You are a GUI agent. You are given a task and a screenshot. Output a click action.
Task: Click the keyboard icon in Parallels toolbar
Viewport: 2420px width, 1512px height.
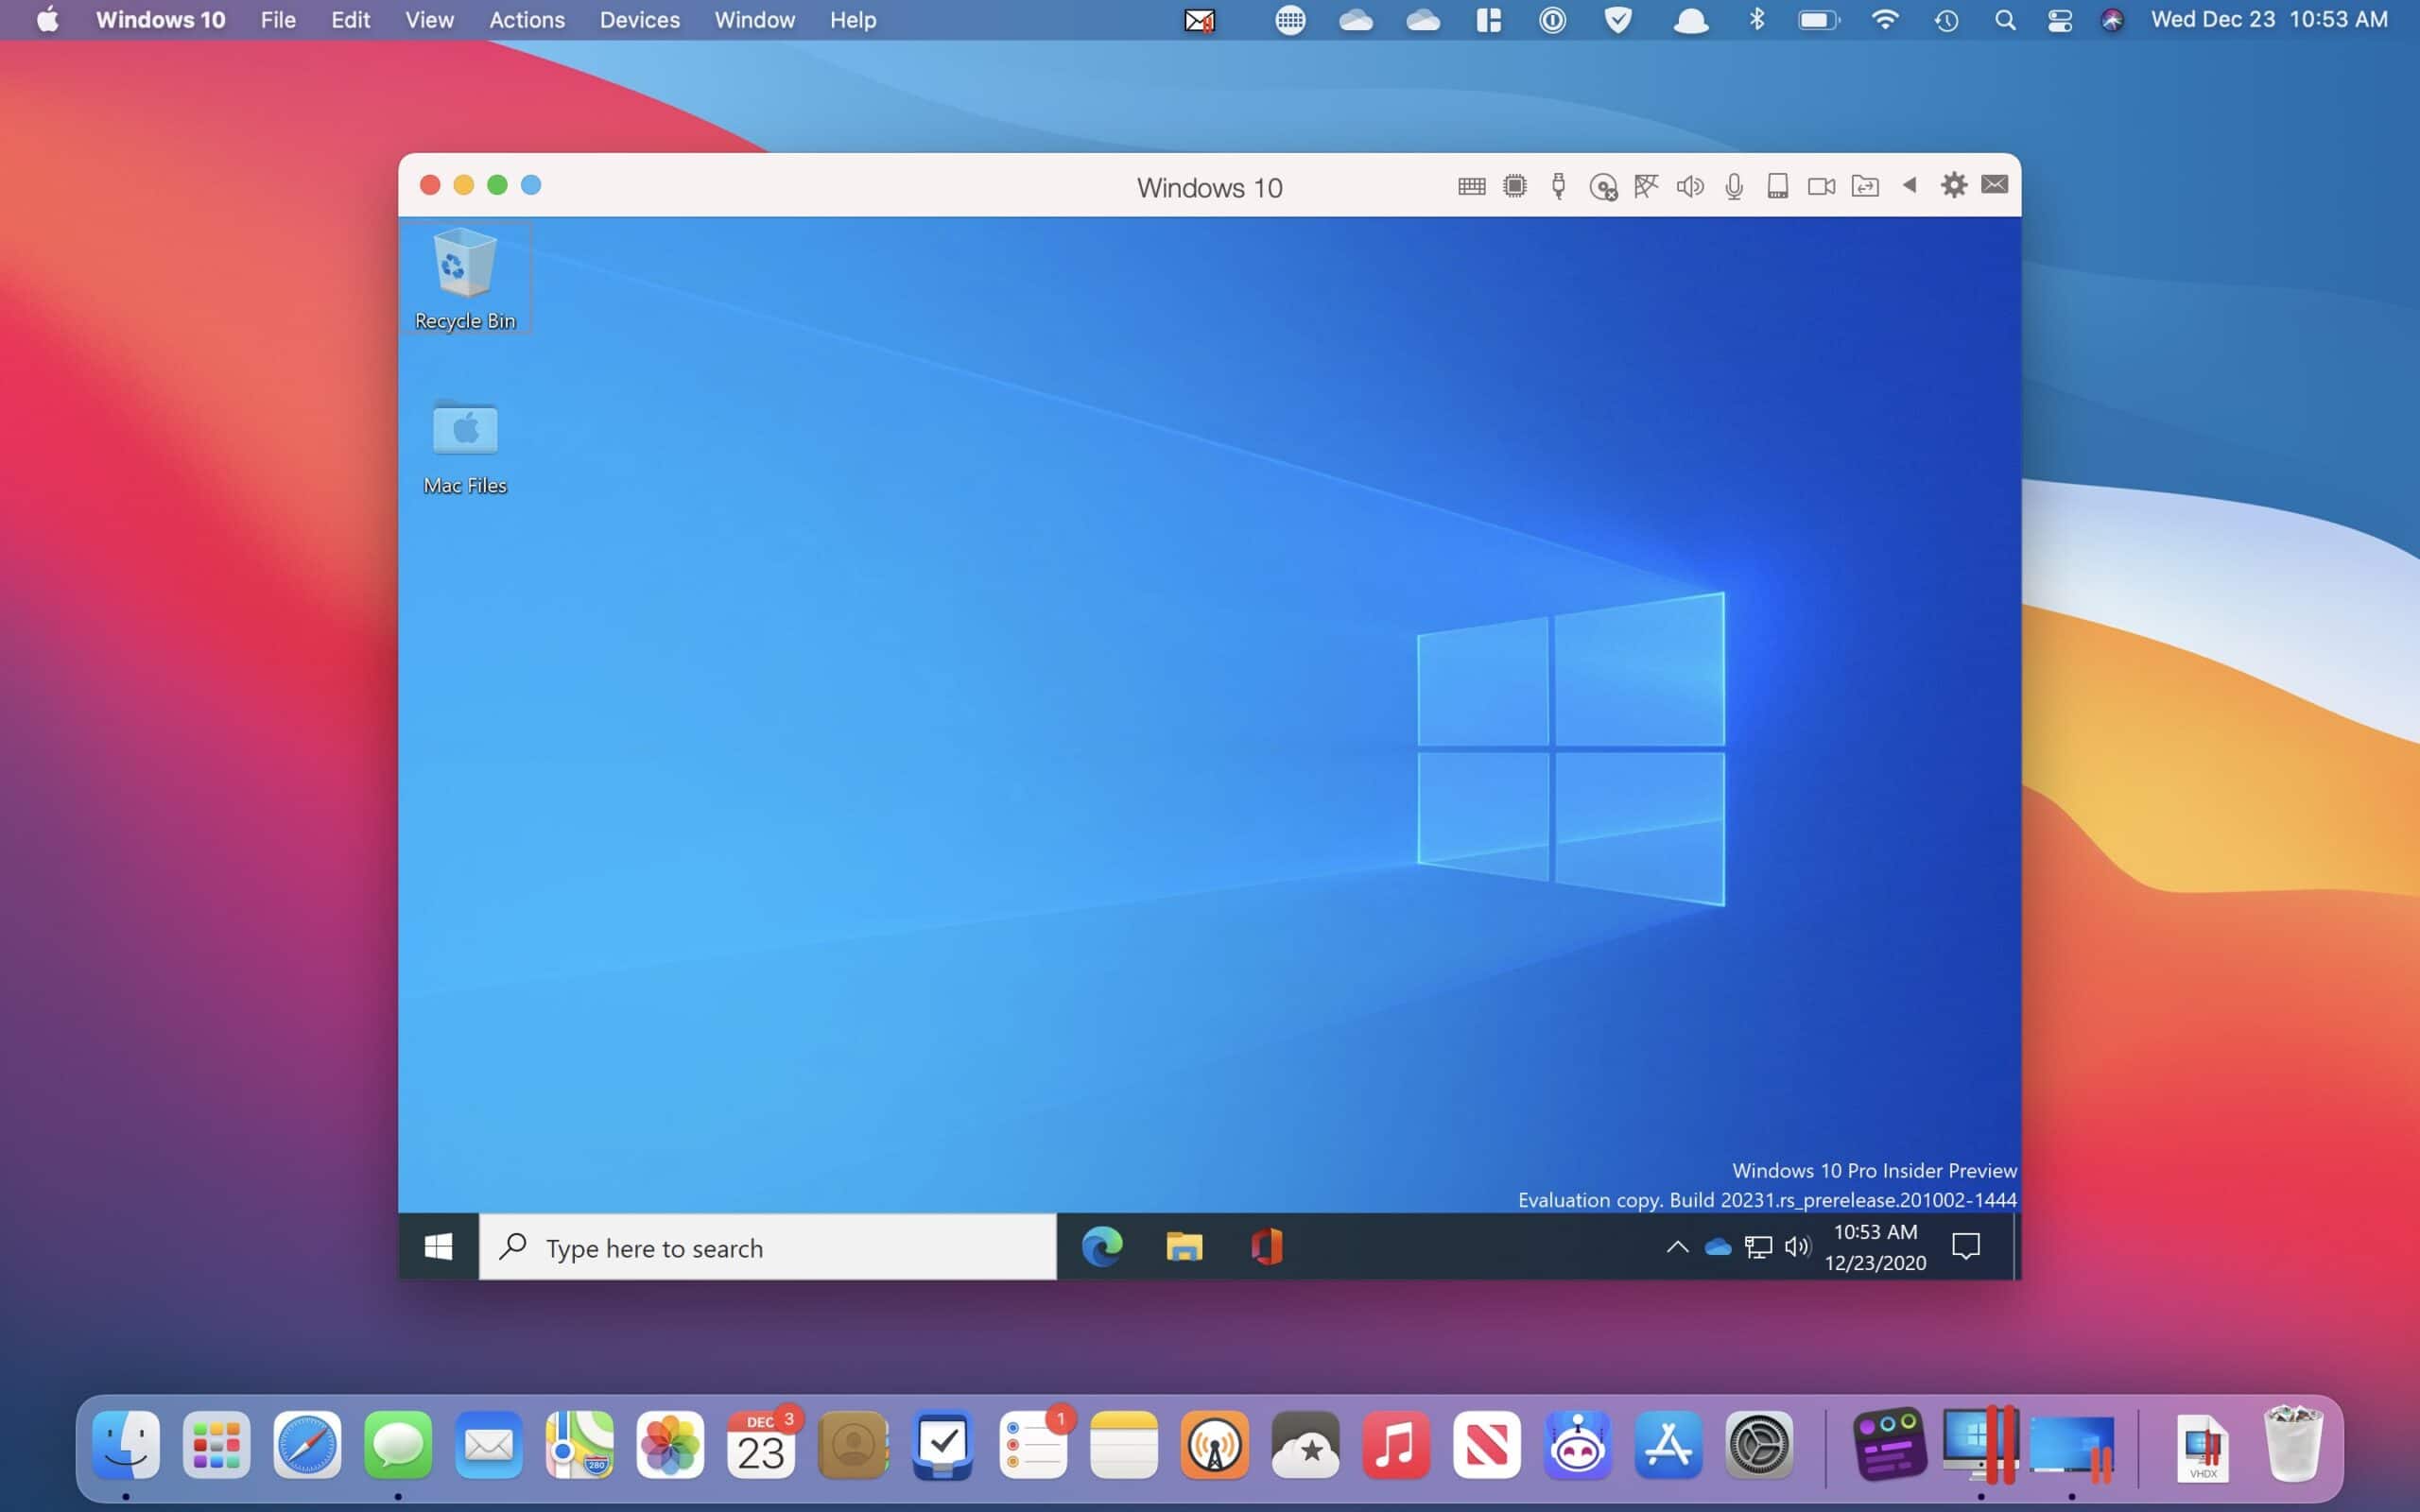coord(1472,186)
